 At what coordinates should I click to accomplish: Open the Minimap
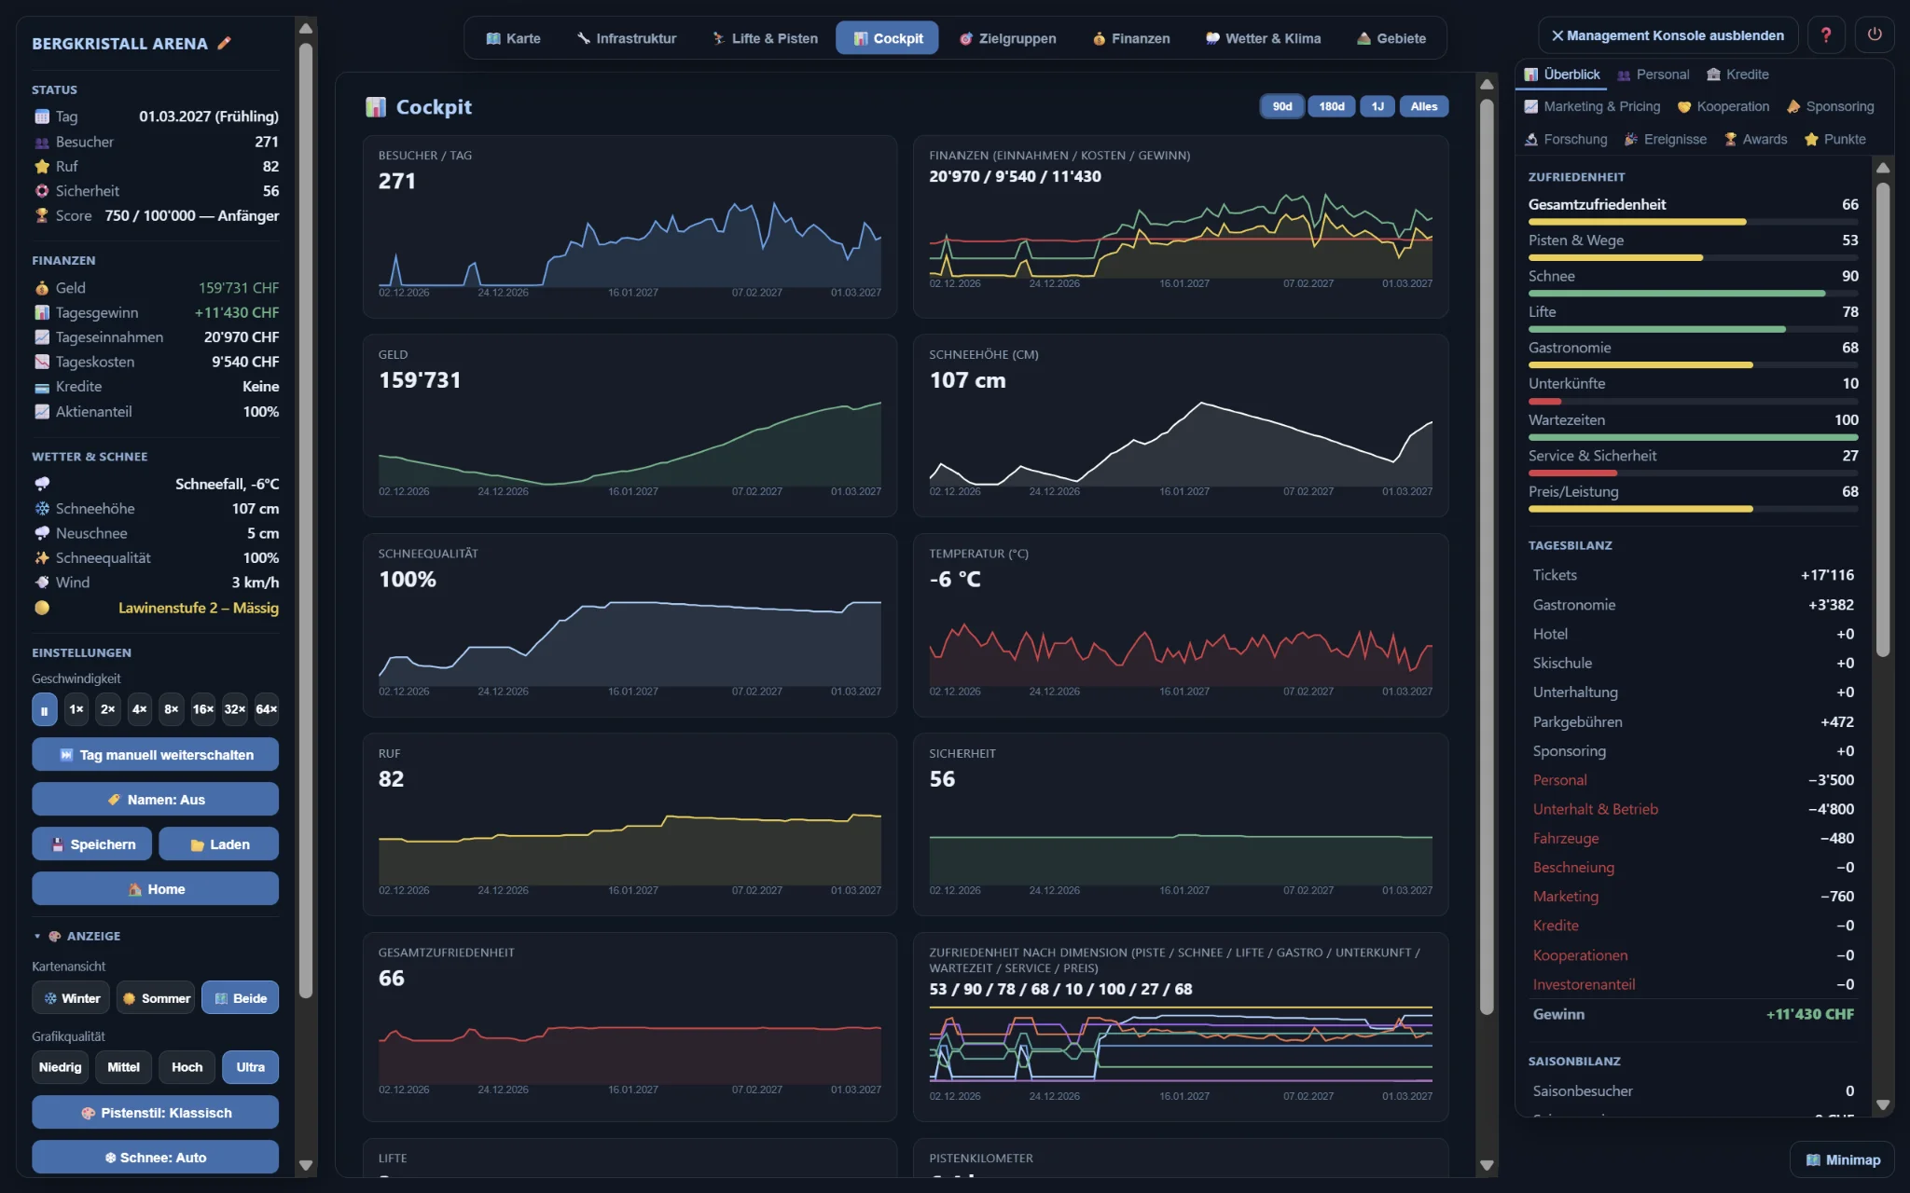click(1842, 1159)
